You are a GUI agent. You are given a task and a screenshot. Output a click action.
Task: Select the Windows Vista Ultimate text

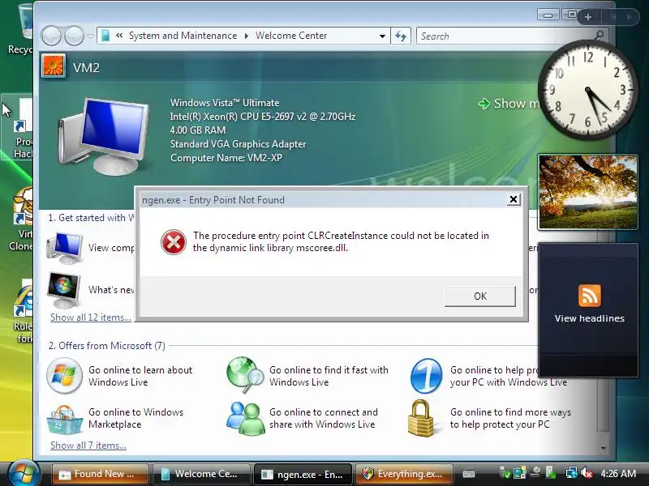click(x=225, y=103)
